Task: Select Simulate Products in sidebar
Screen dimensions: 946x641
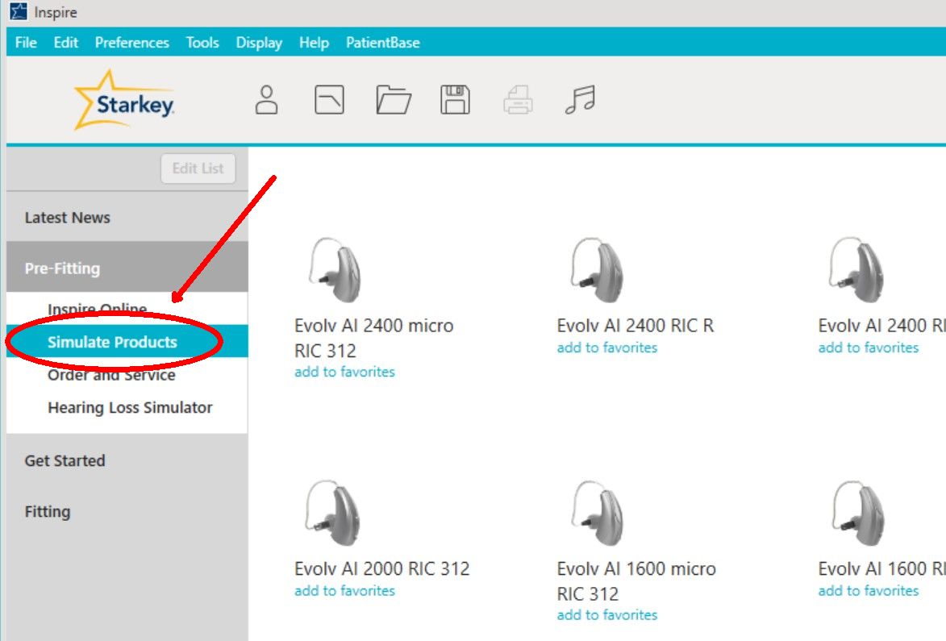Action: pyautogui.click(x=127, y=341)
